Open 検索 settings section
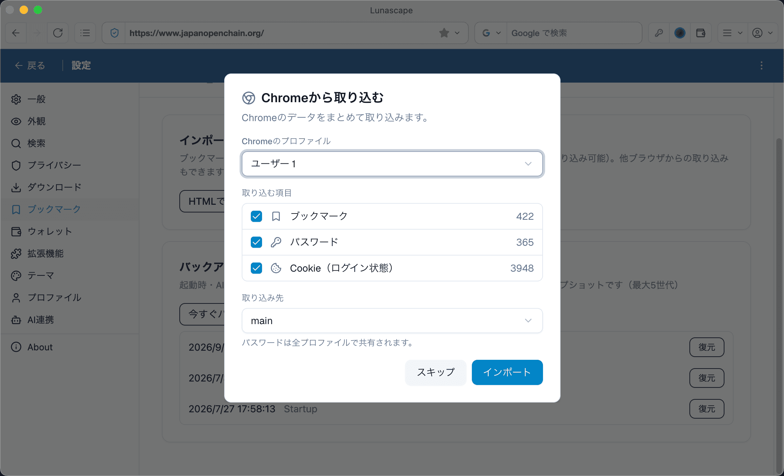 [69, 143]
